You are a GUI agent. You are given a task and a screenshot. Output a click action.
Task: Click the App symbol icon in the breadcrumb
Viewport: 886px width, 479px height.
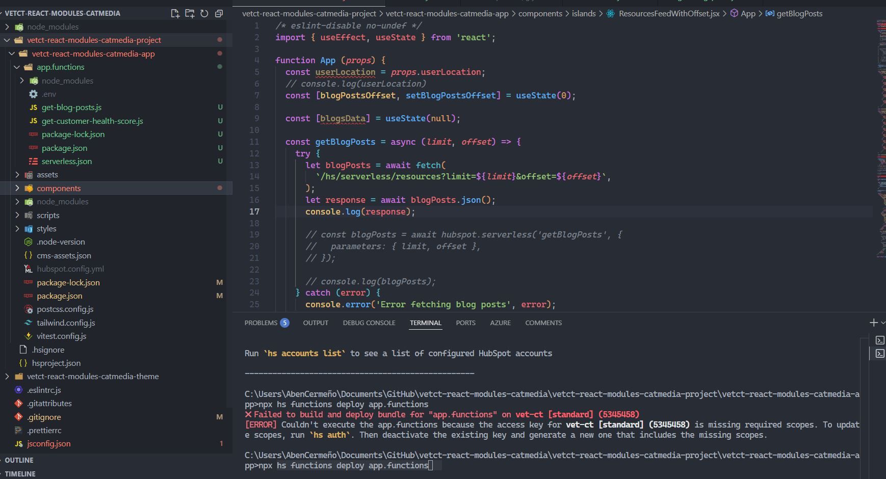[735, 14]
